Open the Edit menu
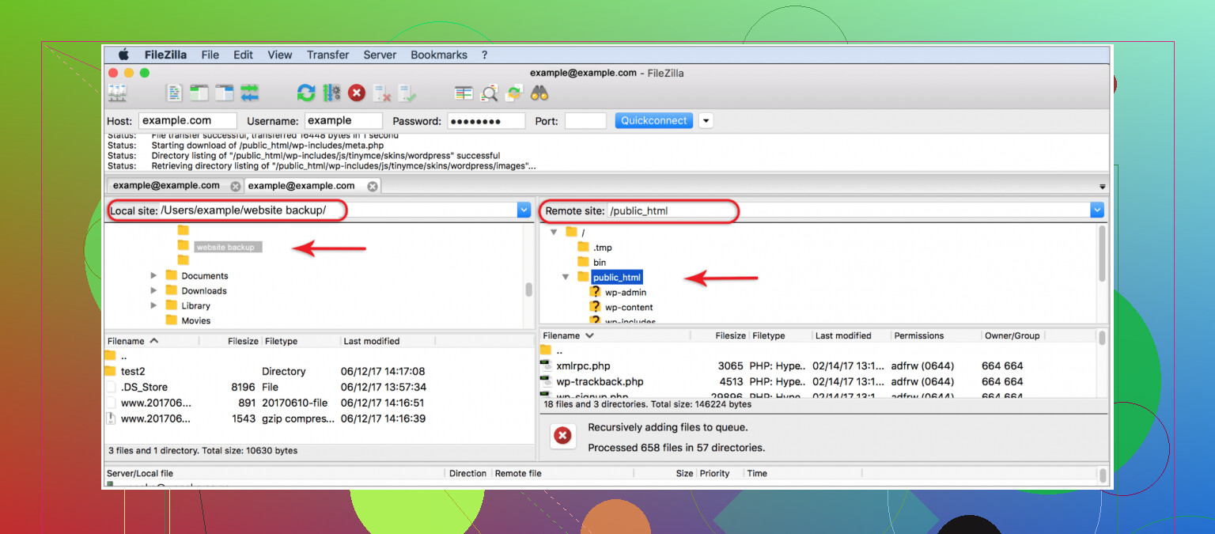The width and height of the screenshot is (1215, 534). click(x=243, y=55)
